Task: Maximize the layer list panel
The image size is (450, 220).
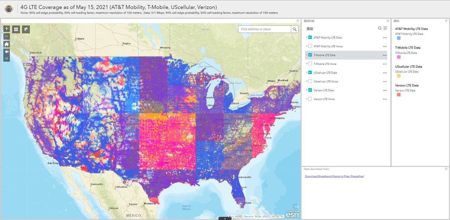Action: click(388, 21)
